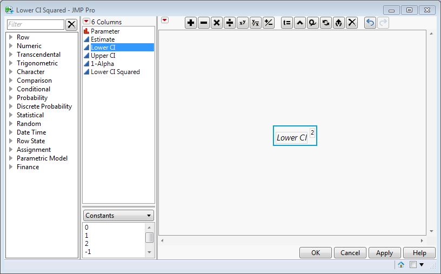The width and height of the screenshot is (441, 274).
Task: Open the Constants dropdown list
Action: [118, 216]
